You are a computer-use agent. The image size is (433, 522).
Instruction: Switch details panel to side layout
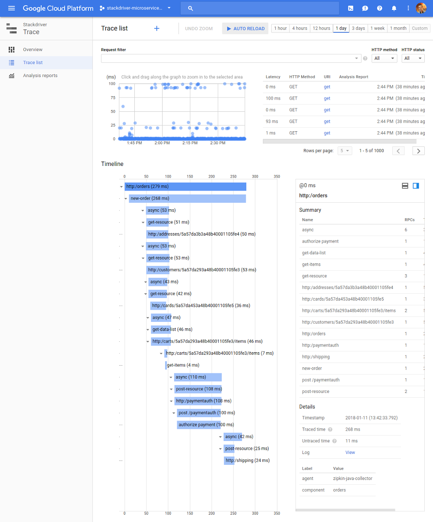(416, 186)
